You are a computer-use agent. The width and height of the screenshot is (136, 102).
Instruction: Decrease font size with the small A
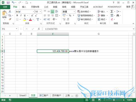36,15
